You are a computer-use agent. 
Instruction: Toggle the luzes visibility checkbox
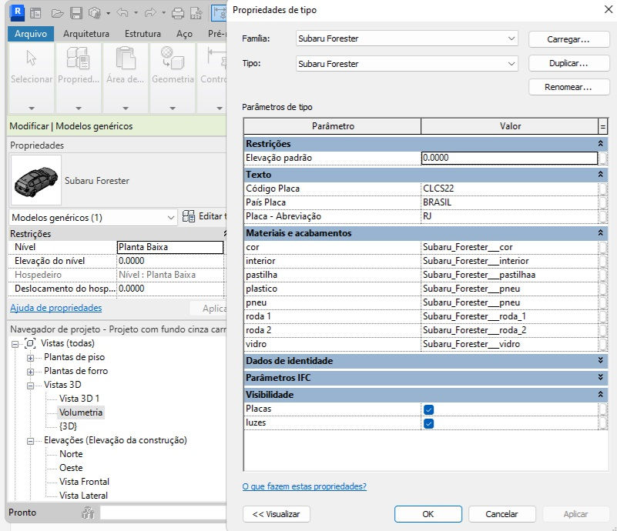(428, 423)
